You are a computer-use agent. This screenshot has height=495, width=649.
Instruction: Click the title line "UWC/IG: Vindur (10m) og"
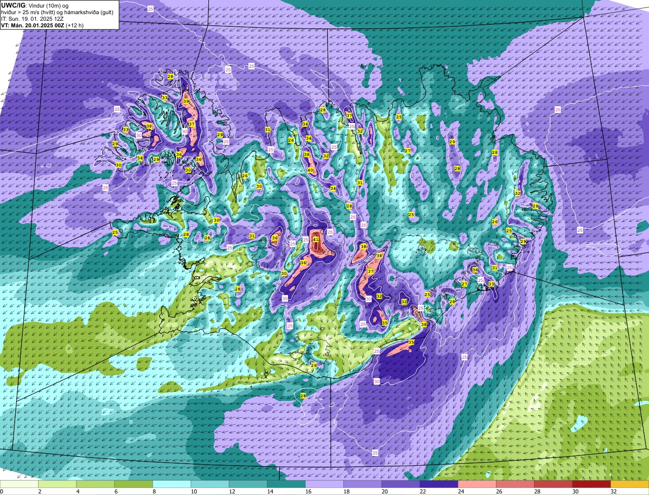tap(35, 5)
